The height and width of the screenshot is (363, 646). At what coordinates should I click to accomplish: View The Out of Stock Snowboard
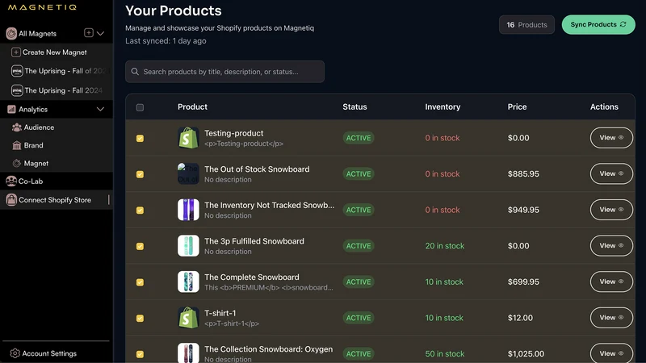[611, 173]
